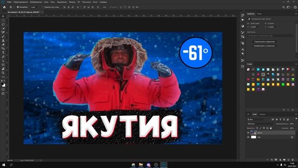298x168 pixels.
Task: Select the Move tool in left toolbar
Action: coord(3,16)
